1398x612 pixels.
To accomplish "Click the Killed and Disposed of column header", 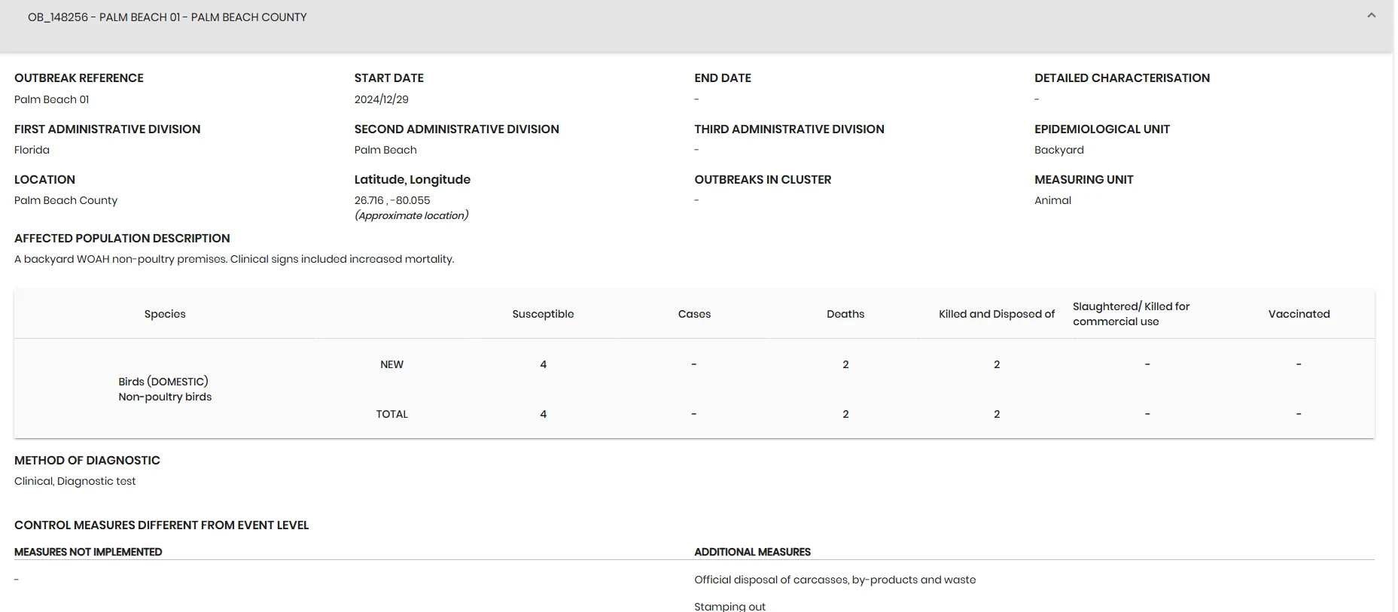I will 997,314.
